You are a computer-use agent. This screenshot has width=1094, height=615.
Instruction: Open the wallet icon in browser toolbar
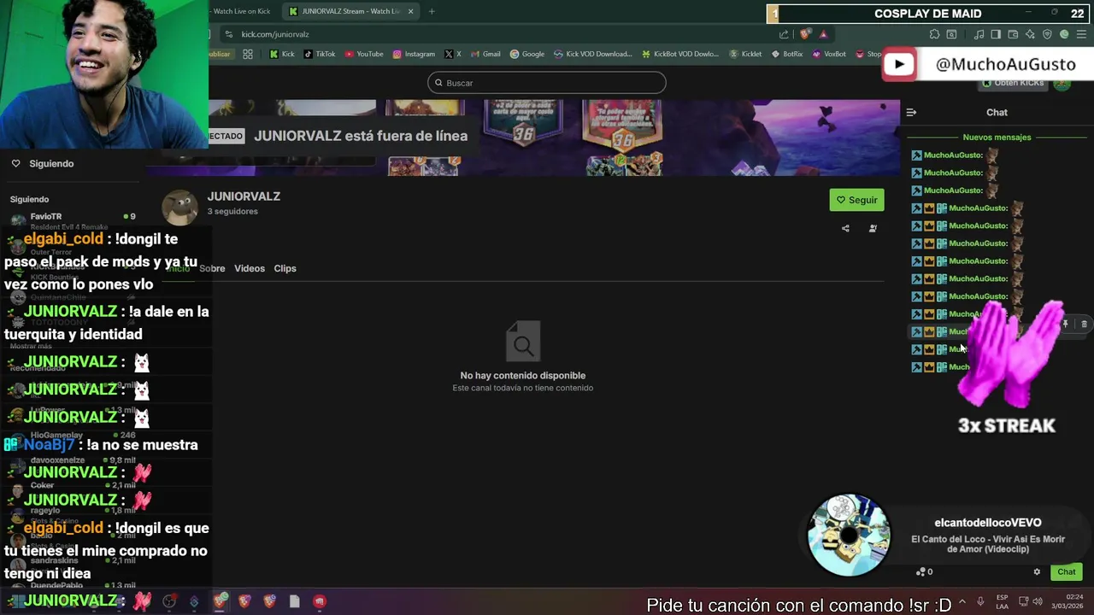[1013, 34]
